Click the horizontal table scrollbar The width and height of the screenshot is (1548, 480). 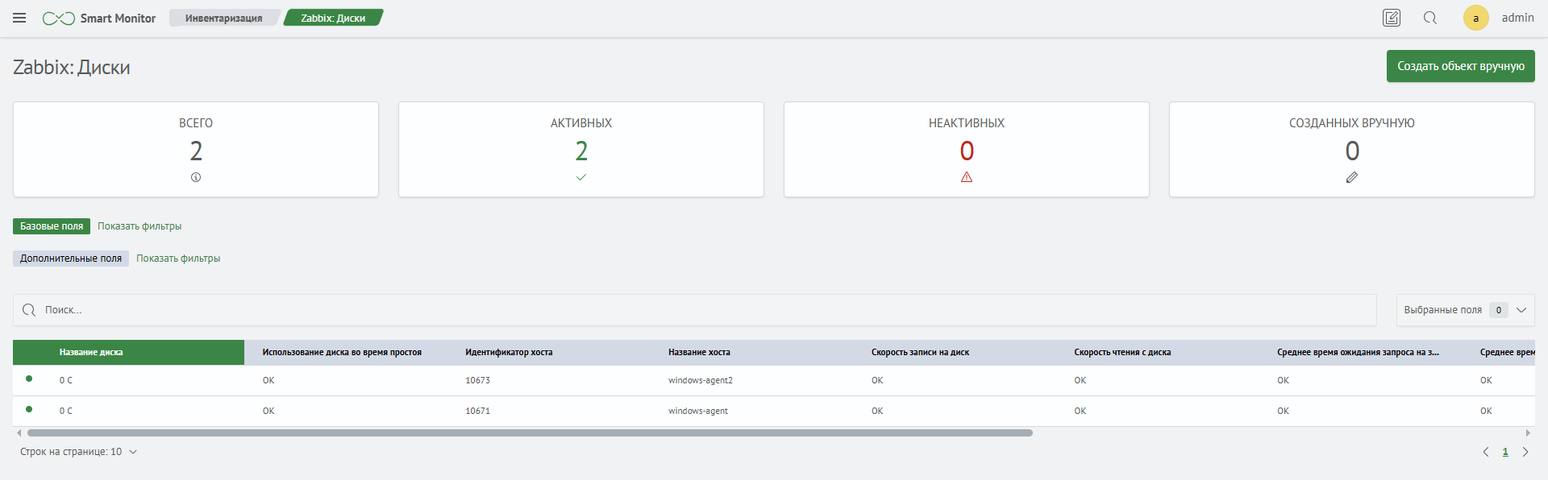pyautogui.click(x=530, y=433)
